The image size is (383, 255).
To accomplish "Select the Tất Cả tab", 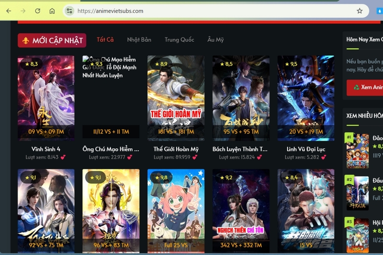I will (x=105, y=40).
